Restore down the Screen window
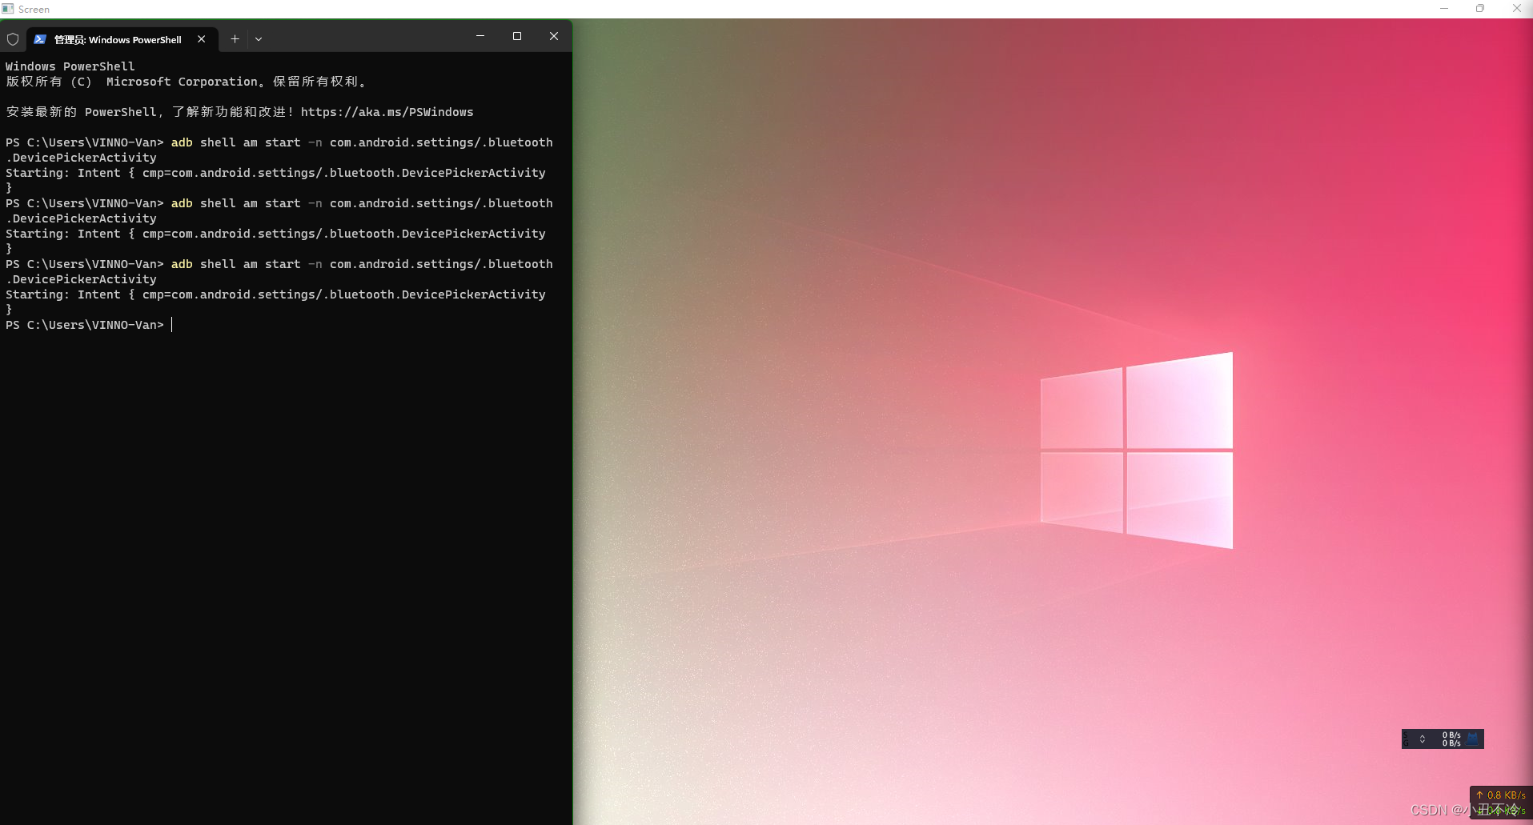The width and height of the screenshot is (1533, 825). point(1480,9)
